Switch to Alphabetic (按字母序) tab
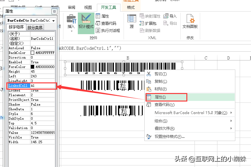251x167 pixels. (16, 27)
